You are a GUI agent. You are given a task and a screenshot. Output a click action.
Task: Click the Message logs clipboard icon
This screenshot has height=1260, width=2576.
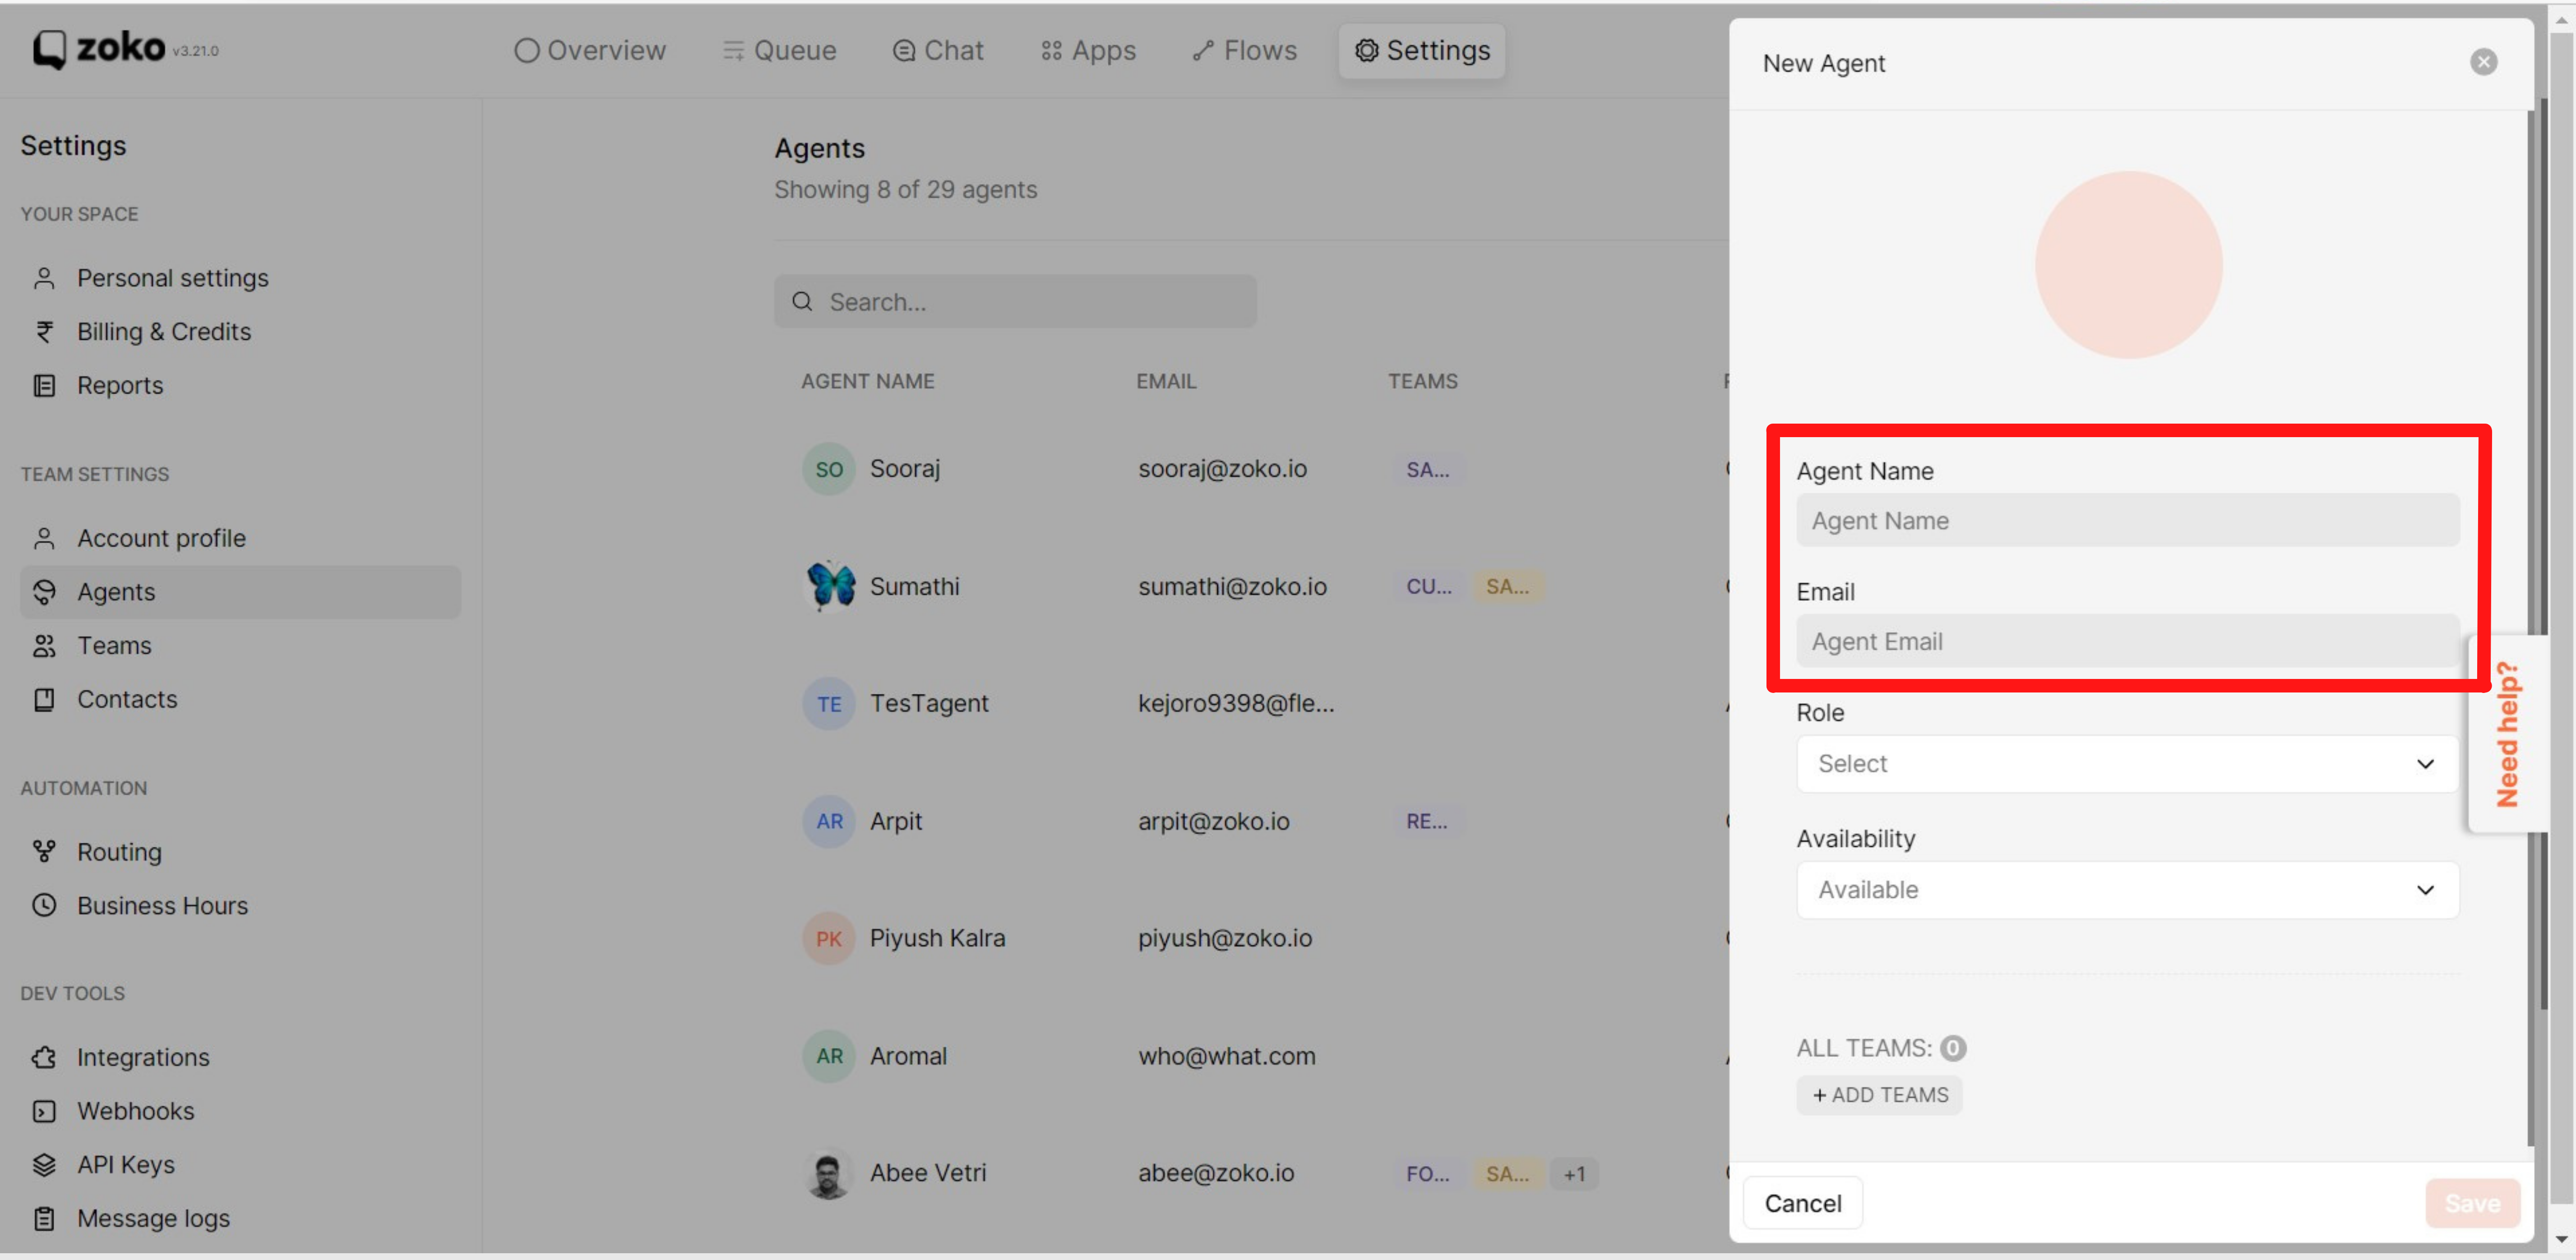tap(44, 1218)
